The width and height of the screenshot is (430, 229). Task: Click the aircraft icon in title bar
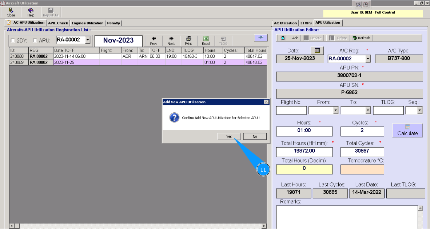click(358, 4)
